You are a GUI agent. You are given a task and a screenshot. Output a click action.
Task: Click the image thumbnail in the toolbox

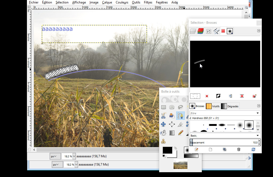(x=180, y=164)
